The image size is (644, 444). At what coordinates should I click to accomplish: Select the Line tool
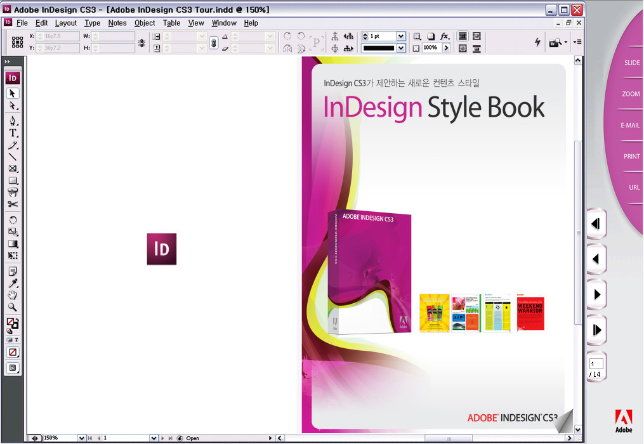(x=13, y=157)
